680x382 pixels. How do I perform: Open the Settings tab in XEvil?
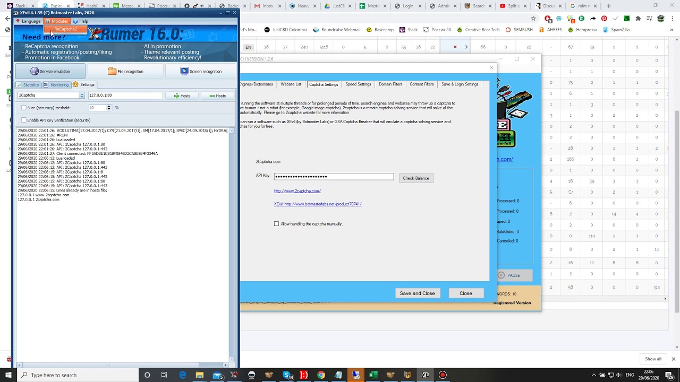(x=84, y=85)
